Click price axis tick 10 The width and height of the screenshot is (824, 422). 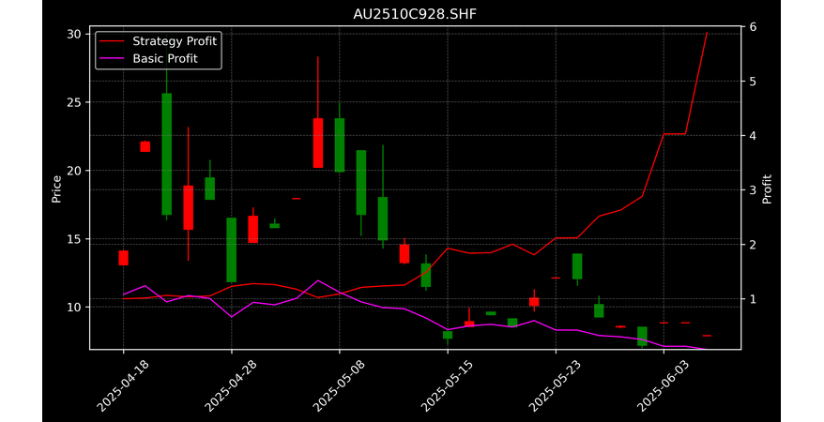74,307
